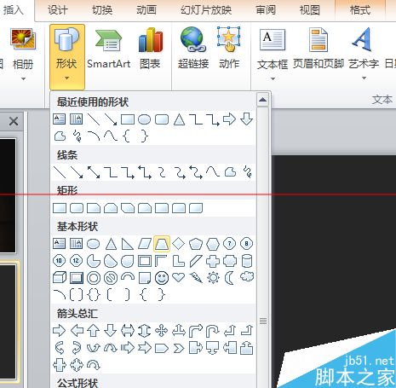396x388 pixels.
Task: Select the Parallelogram shape
Action: pyautogui.click(x=145, y=244)
